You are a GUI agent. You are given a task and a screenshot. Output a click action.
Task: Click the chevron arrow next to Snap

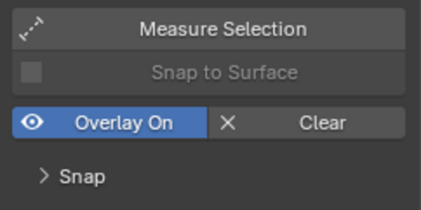click(44, 176)
